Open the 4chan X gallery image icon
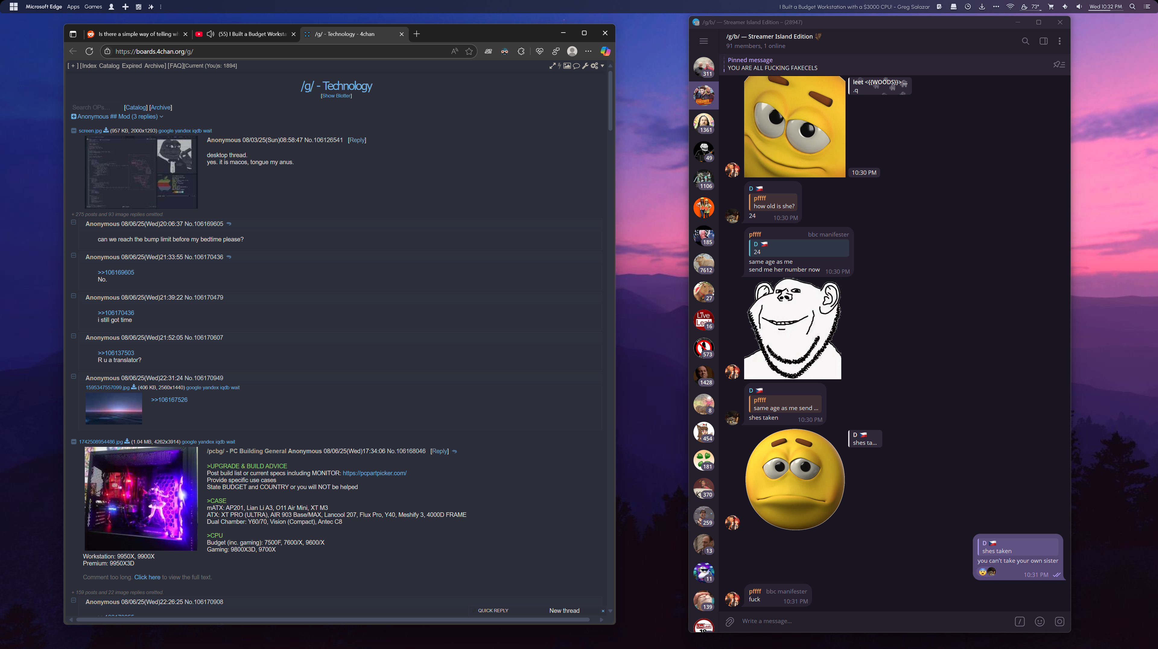Viewport: 1158px width, 649px height. tap(567, 66)
